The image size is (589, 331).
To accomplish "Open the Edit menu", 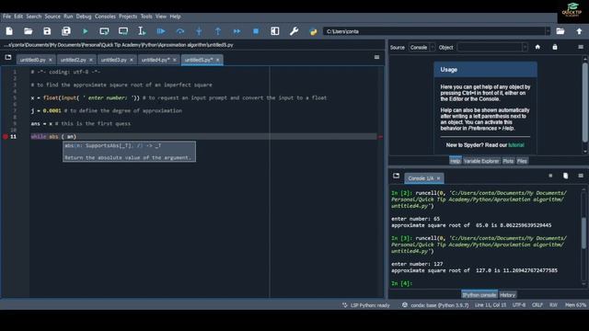I will click(18, 17).
